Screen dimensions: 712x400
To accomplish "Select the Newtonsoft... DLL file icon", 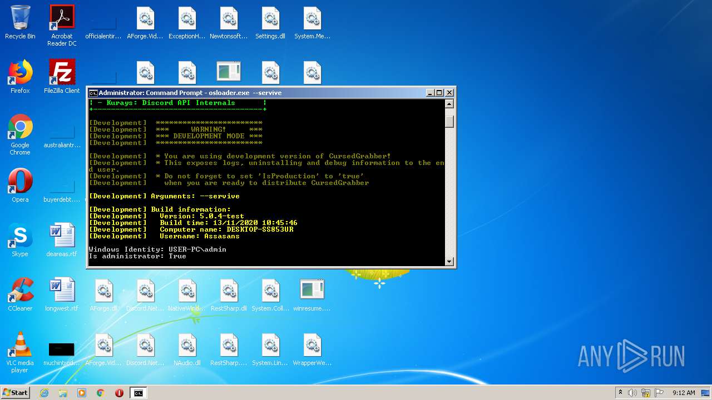I will coord(229,23).
